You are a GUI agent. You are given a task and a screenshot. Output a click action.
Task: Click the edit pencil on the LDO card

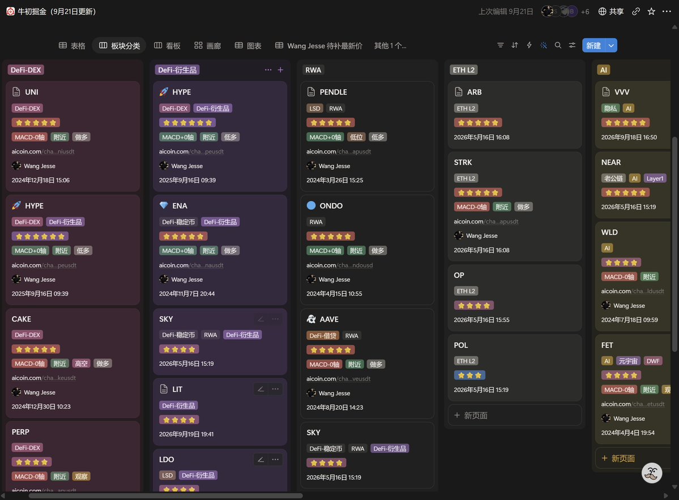pyautogui.click(x=261, y=459)
